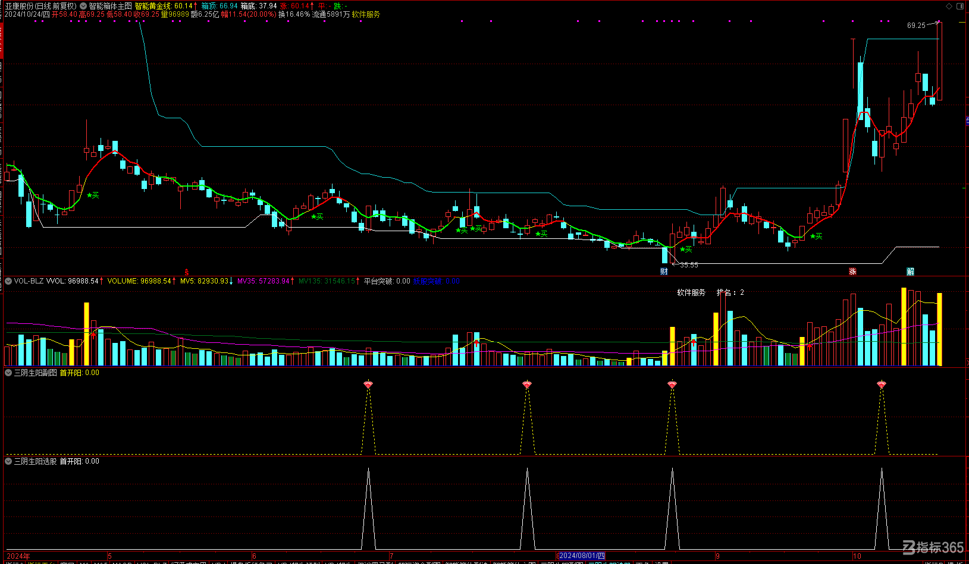Click the last ★买 signal before October rally
Screen dimensions: 969x564
tap(816, 236)
